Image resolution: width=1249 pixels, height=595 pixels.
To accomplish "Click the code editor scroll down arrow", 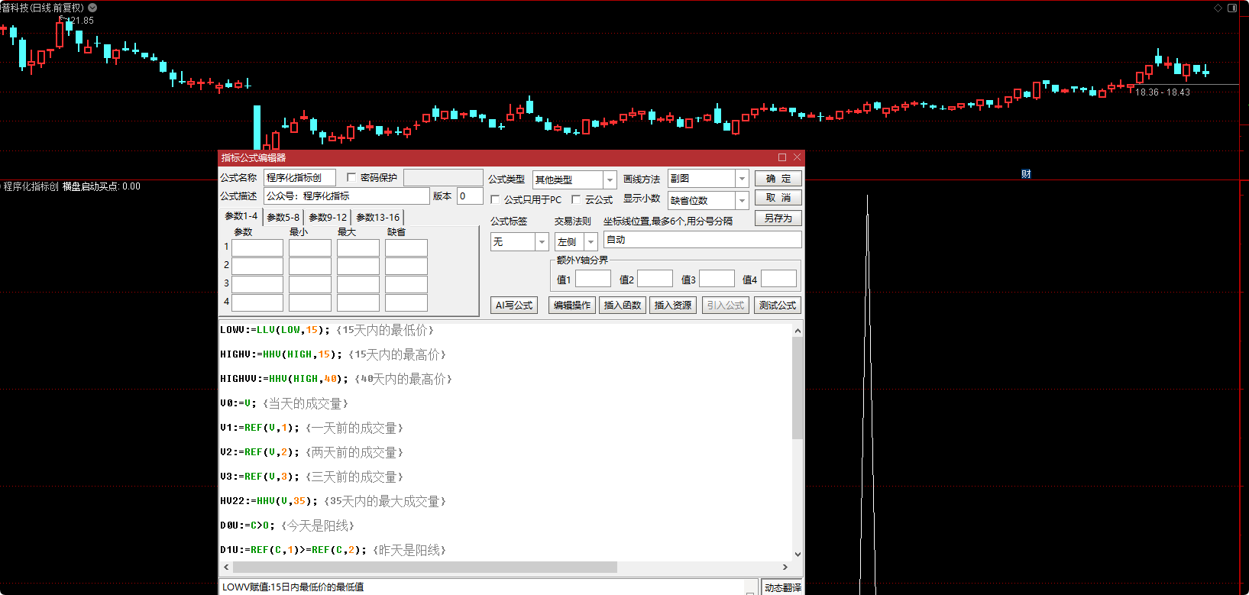I will [798, 555].
